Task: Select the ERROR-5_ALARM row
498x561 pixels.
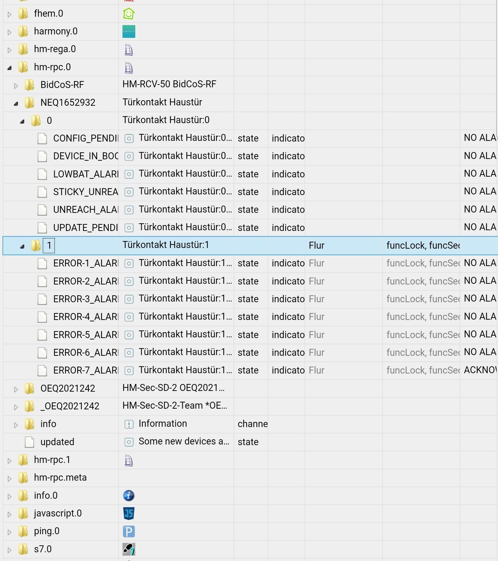Action: click(x=250, y=335)
